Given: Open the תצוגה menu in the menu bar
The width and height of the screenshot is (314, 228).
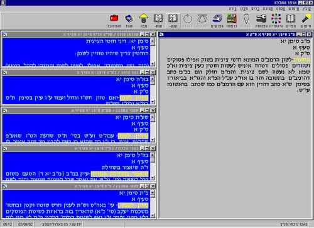Looking at the screenshot, I should click(268, 9).
